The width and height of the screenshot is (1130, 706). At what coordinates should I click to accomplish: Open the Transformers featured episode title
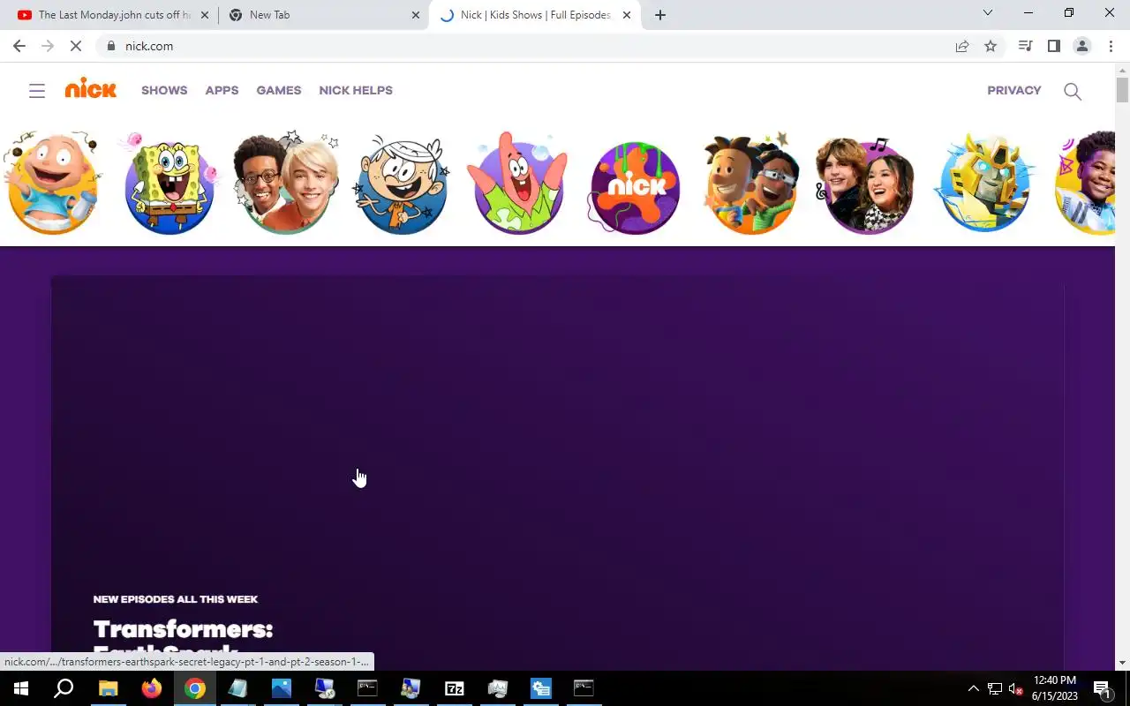184,642
